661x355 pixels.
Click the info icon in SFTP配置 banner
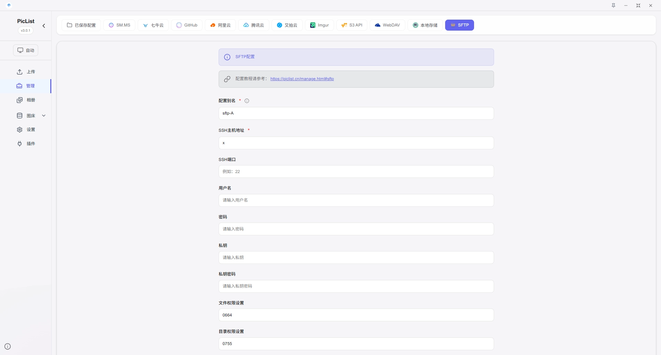227,57
